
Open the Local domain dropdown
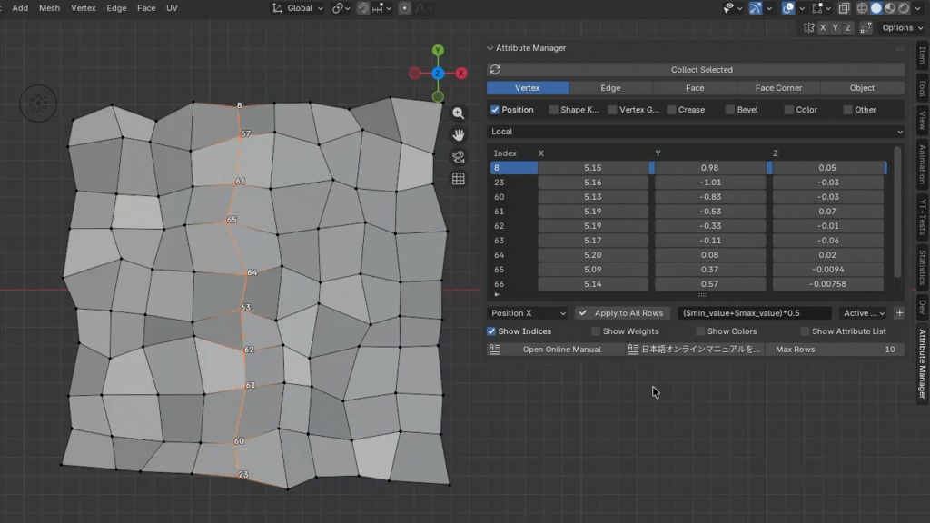[x=697, y=131]
